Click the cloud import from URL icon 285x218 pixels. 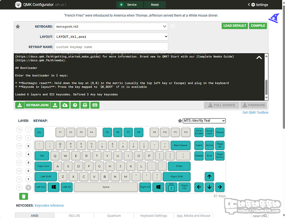coord(65,105)
